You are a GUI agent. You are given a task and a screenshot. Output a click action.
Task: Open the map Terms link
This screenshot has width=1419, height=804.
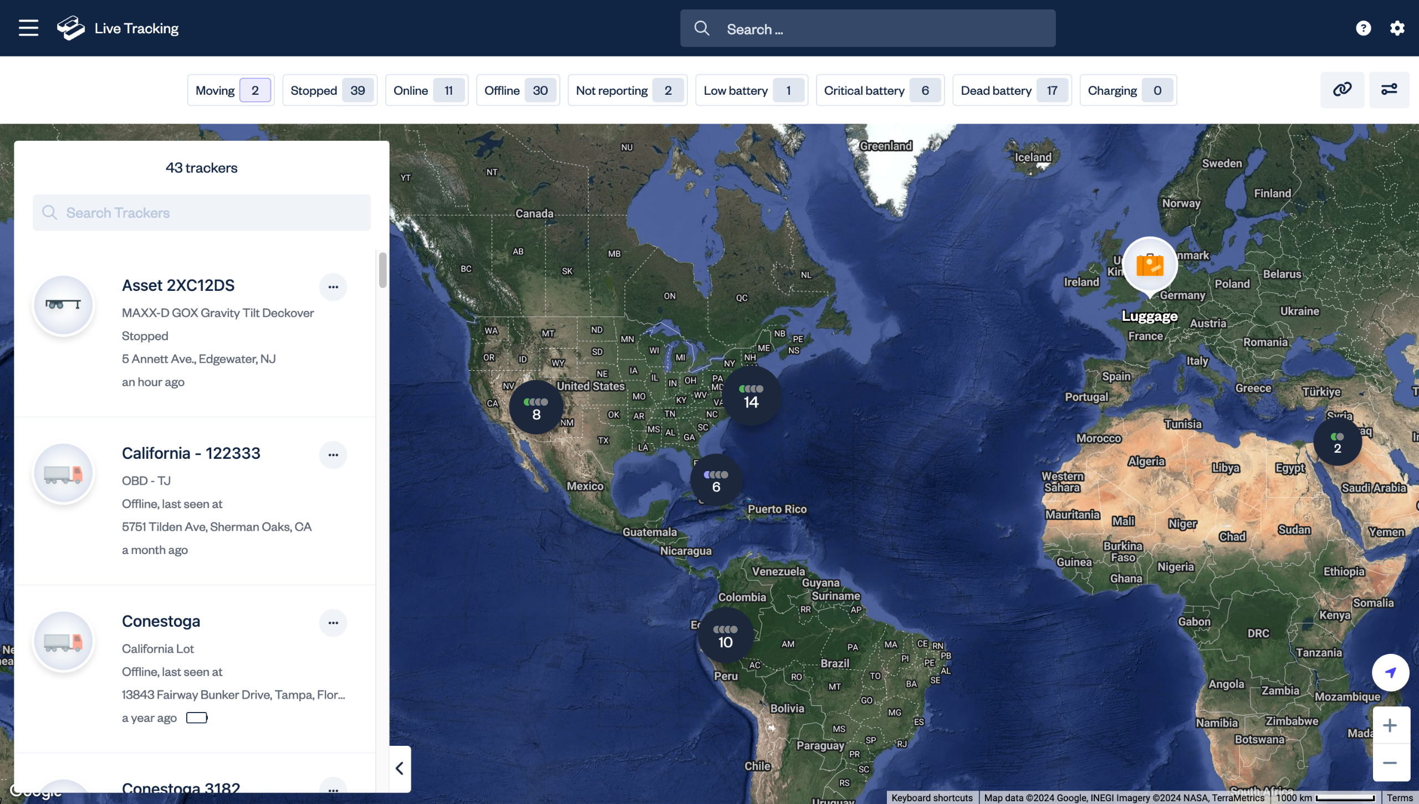tap(1400, 798)
